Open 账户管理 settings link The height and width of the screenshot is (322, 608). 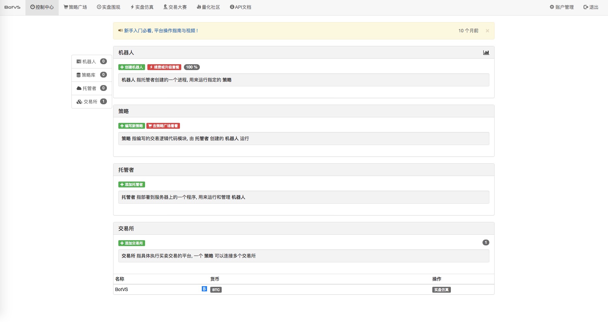(x=562, y=7)
